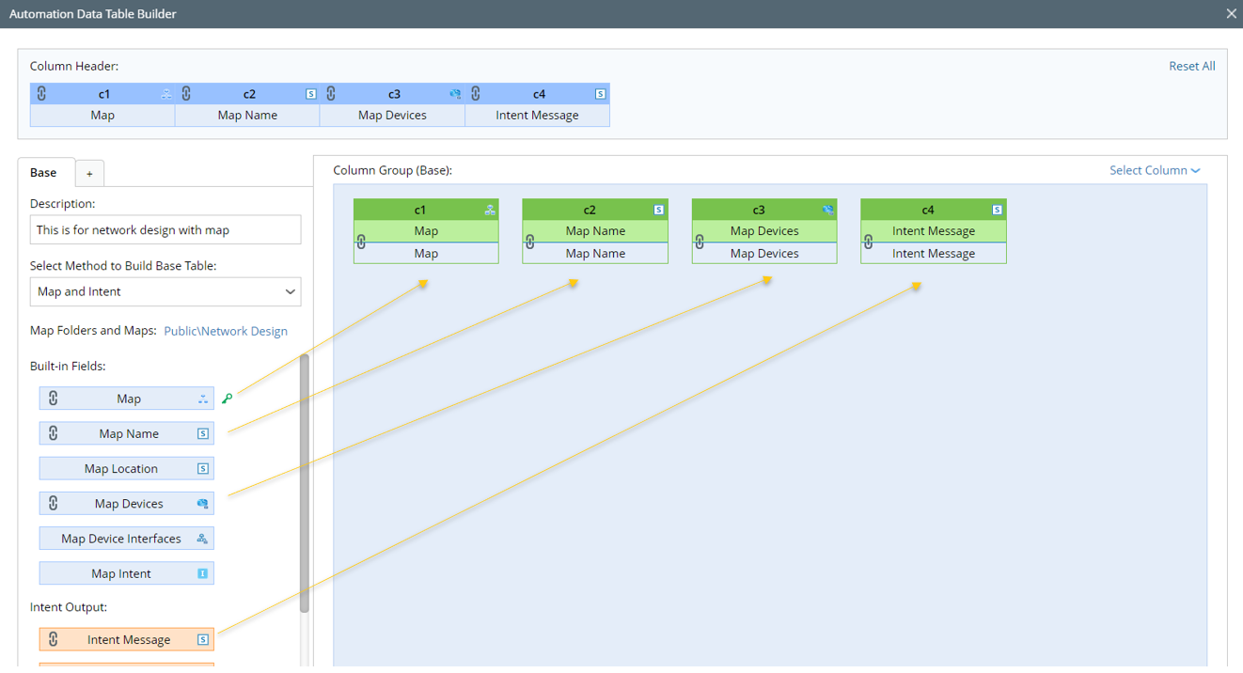
Task: Click c2 title in green column card
Action: (590, 210)
